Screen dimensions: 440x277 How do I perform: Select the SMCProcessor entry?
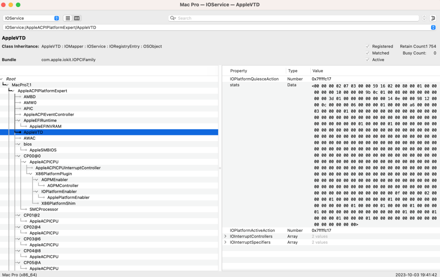44,209
